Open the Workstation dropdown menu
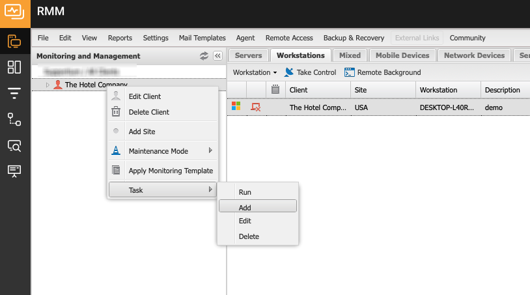The image size is (530, 295). (255, 72)
